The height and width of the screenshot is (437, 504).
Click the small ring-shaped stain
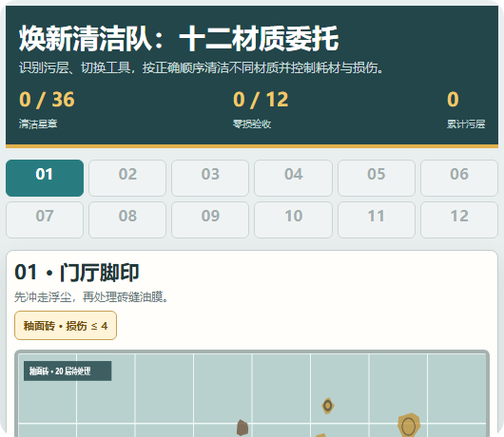tap(328, 406)
